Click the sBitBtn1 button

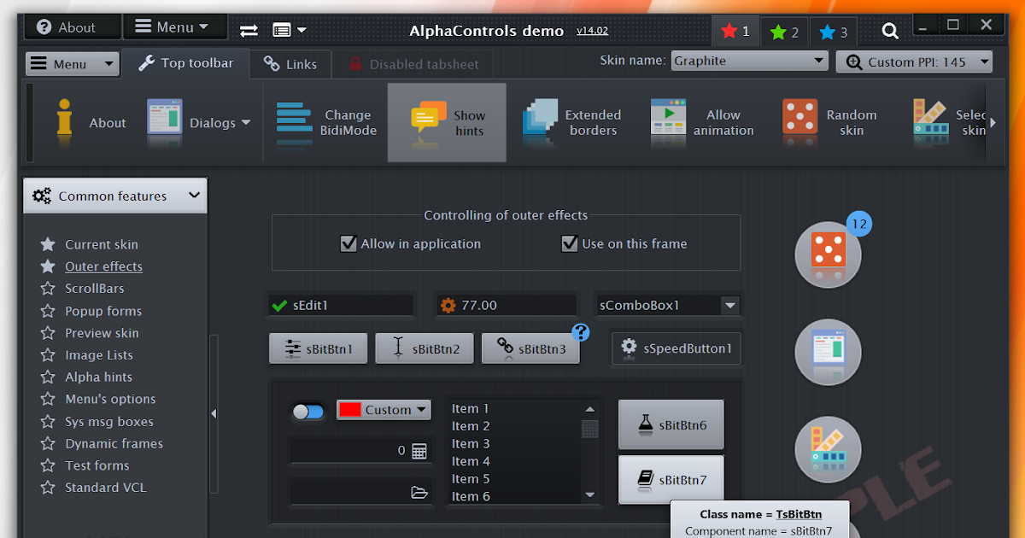click(318, 348)
